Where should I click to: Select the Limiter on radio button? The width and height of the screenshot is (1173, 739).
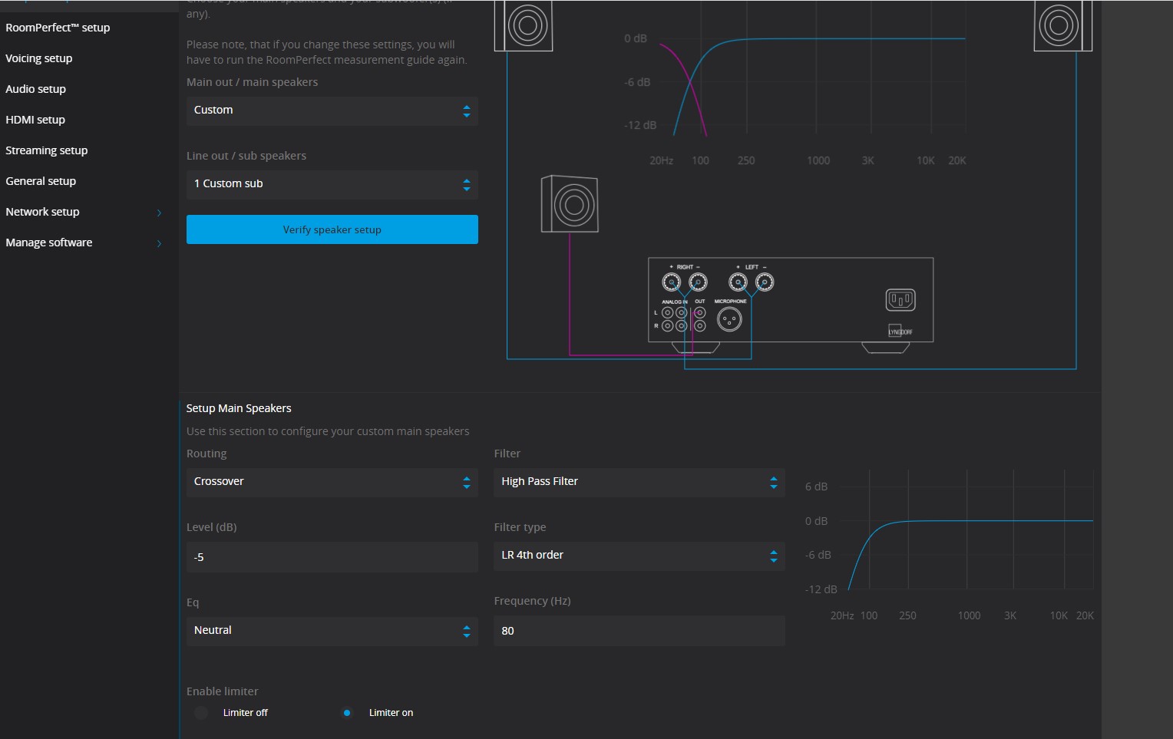(x=347, y=713)
